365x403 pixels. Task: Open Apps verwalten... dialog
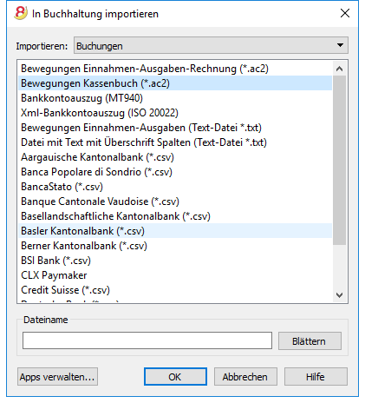[x=57, y=377]
